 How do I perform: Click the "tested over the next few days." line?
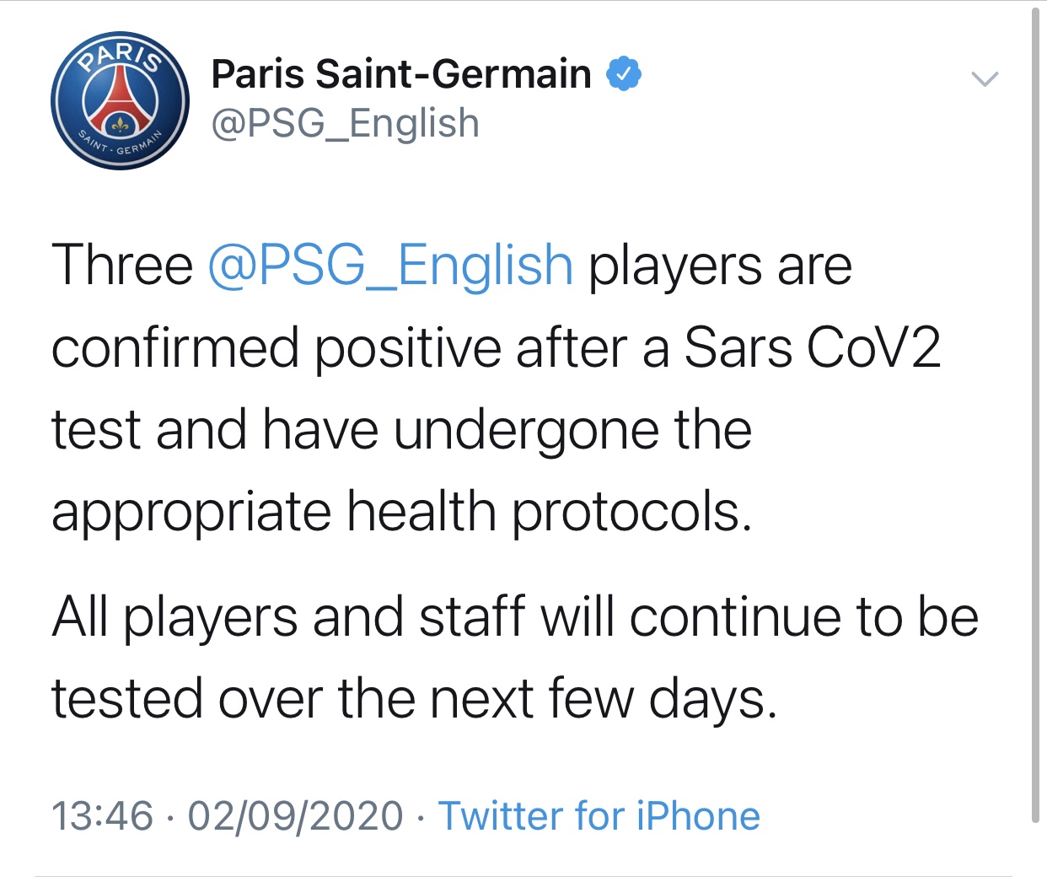click(x=413, y=699)
